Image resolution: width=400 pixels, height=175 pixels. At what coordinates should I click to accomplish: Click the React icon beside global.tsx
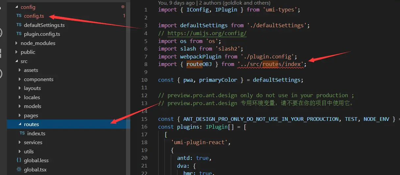[19, 170]
